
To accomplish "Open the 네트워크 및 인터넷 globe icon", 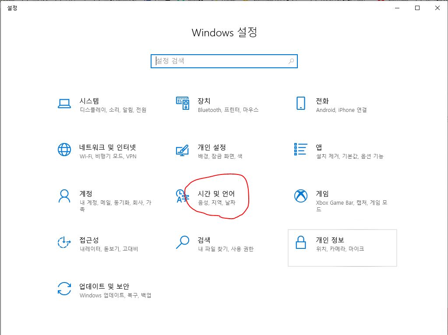I will click(64, 150).
